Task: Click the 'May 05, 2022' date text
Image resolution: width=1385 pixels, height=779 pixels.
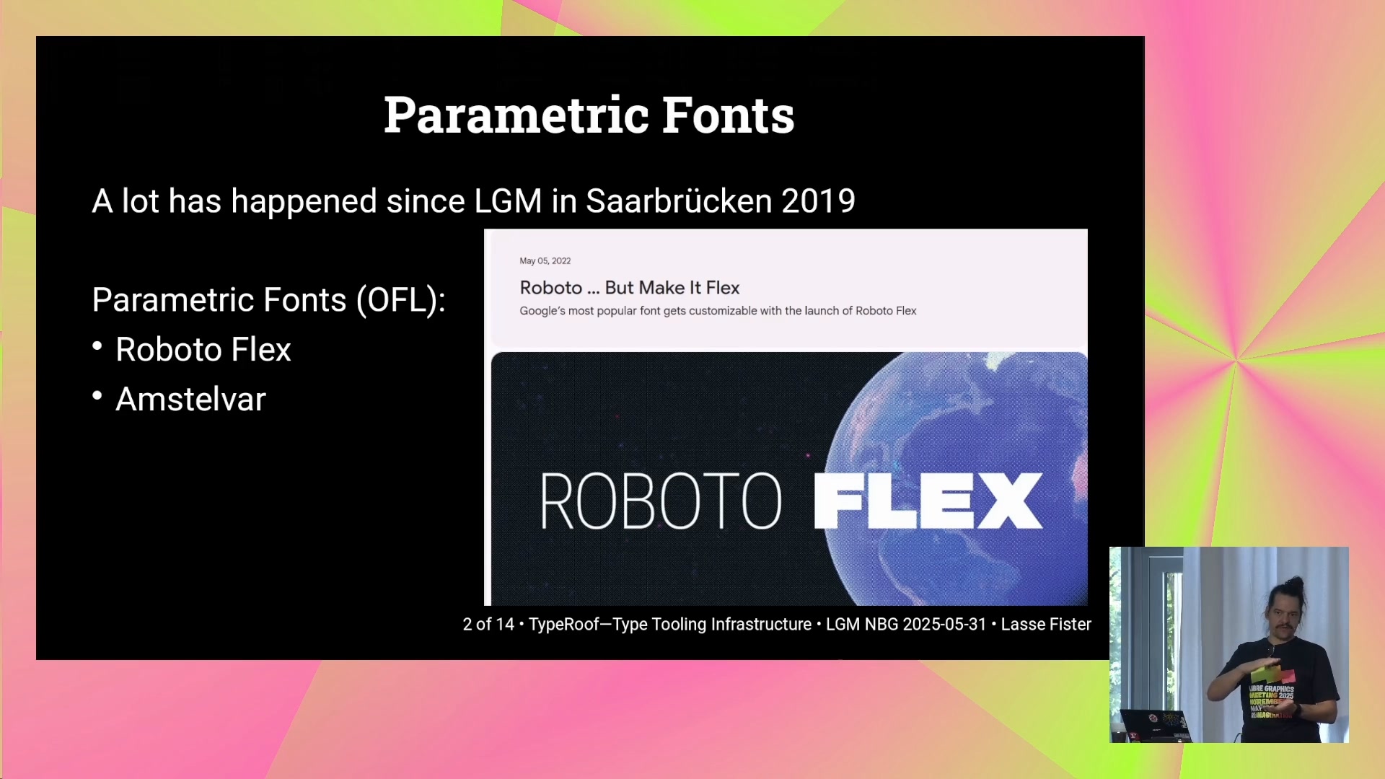Action: coord(545,261)
